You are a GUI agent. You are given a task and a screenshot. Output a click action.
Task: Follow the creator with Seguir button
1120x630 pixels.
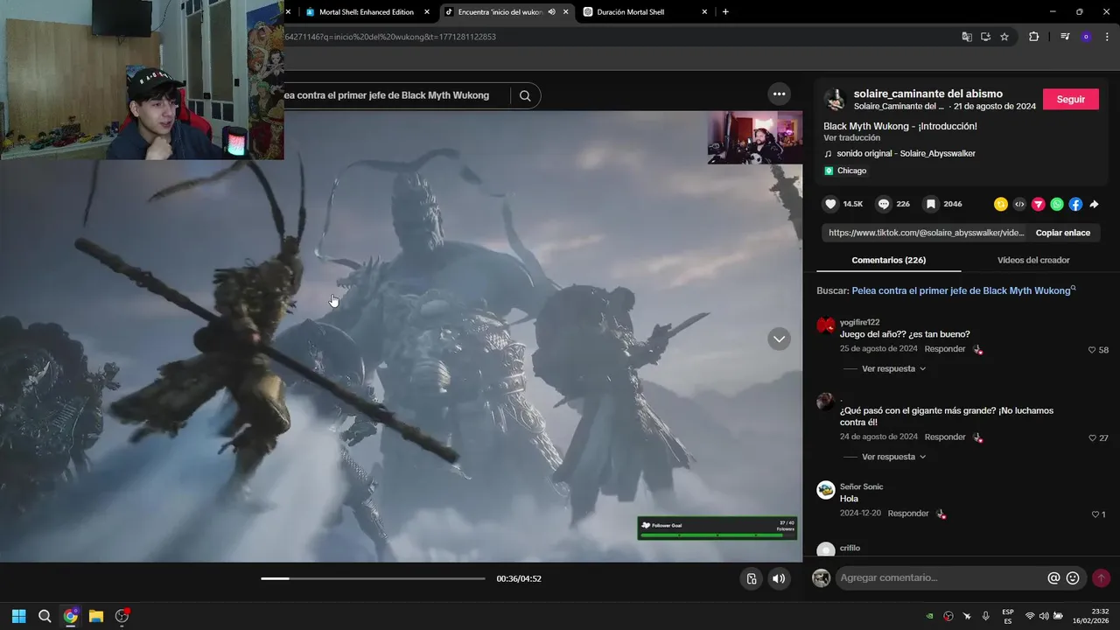[x=1070, y=99]
